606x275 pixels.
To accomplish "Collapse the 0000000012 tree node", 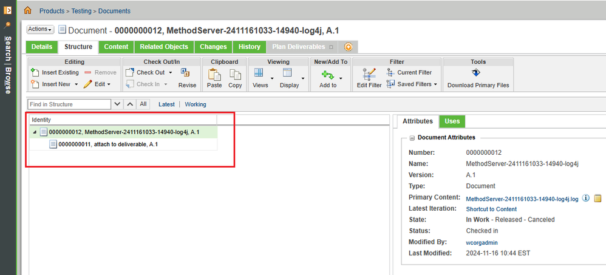I will (34, 132).
